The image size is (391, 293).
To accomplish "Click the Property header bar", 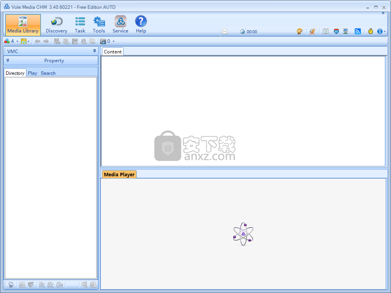I will 51,61.
